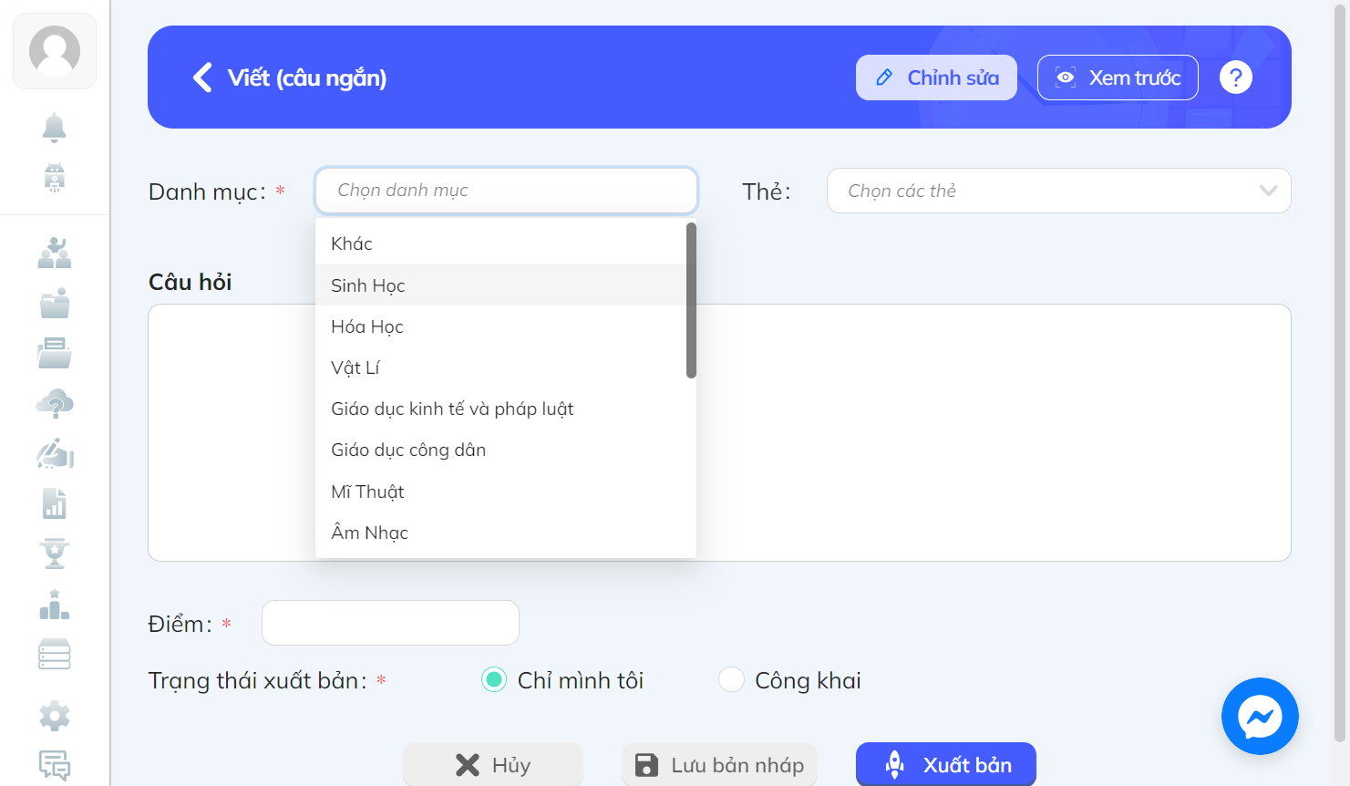Save with "Lưu bản nháp" button

(719, 764)
